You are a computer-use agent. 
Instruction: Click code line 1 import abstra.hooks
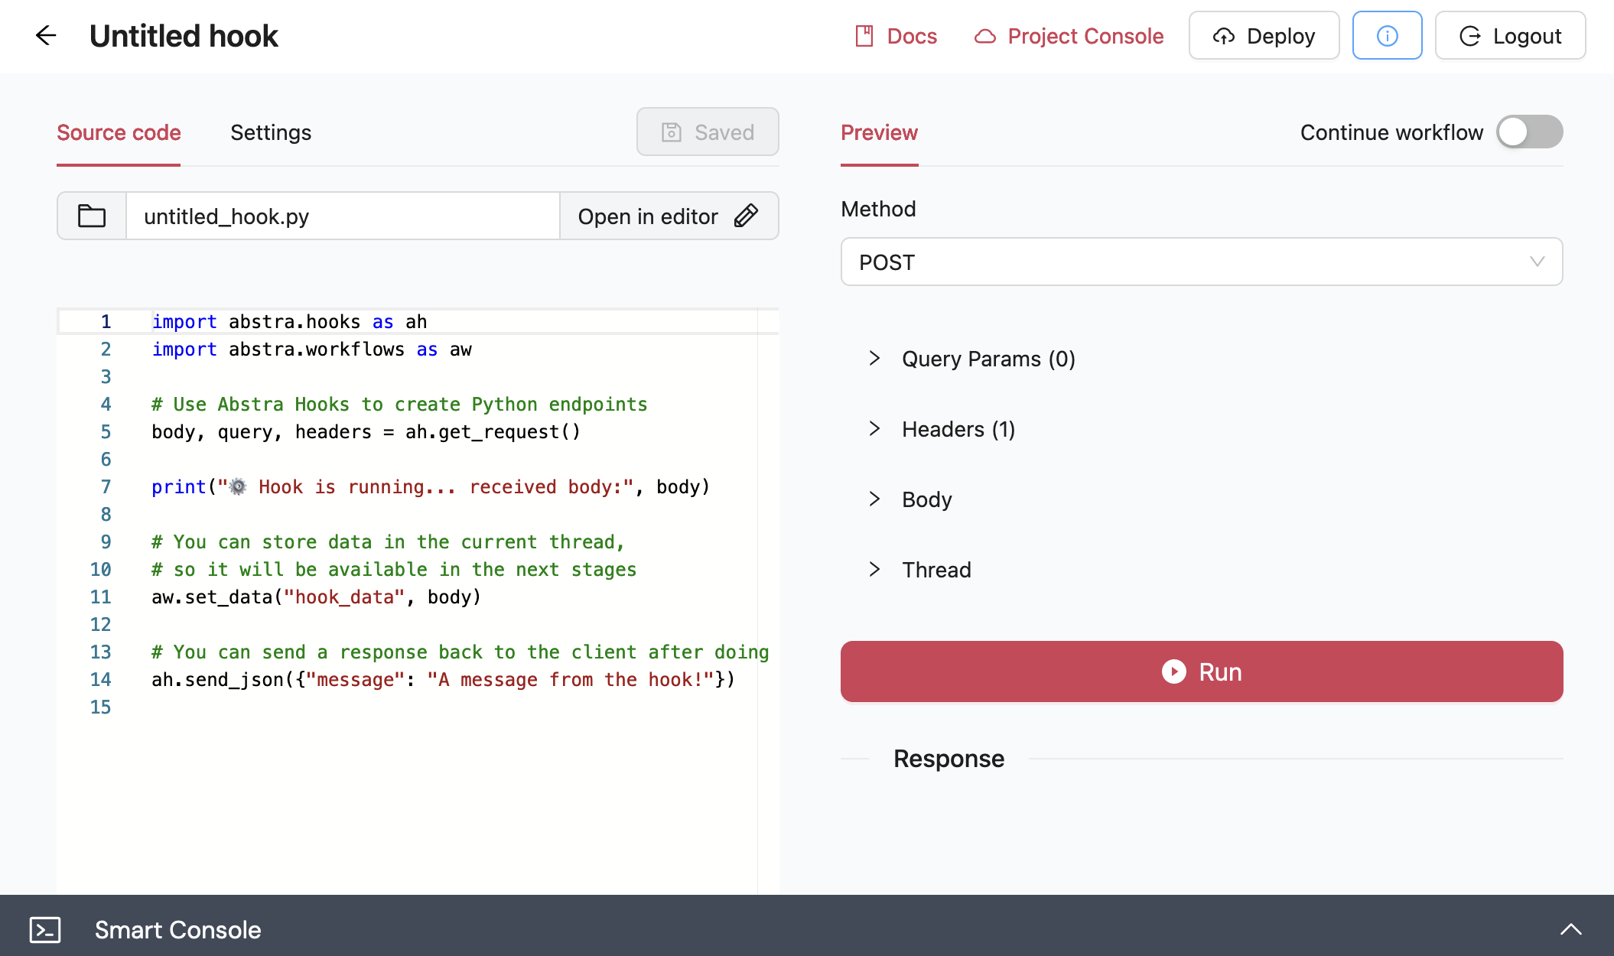[289, 322]
